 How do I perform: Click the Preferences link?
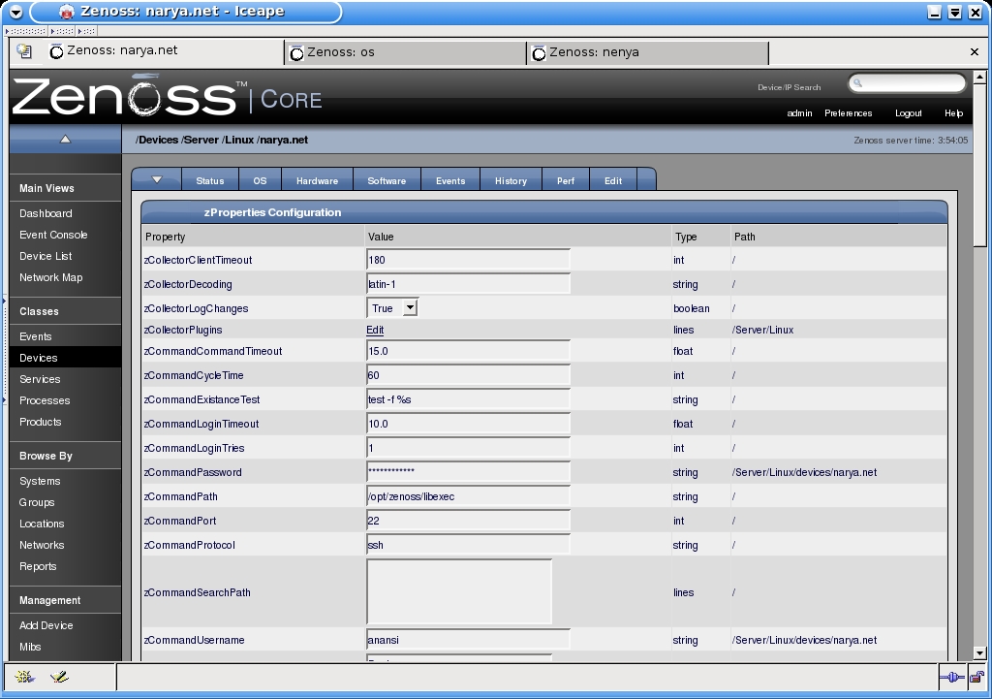[848, 113]
